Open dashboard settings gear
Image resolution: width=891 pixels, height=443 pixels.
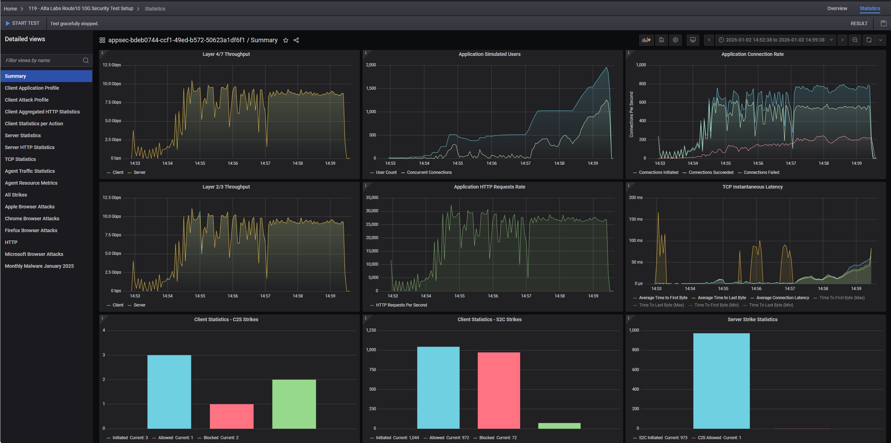675,40
